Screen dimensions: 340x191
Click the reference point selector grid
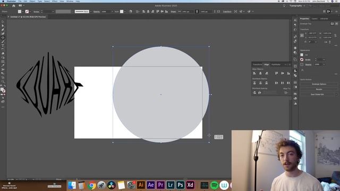[302, 36]
